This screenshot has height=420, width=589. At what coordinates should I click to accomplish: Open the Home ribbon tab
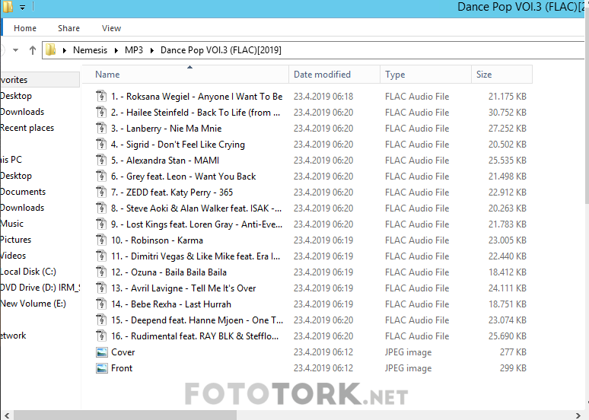25,28
